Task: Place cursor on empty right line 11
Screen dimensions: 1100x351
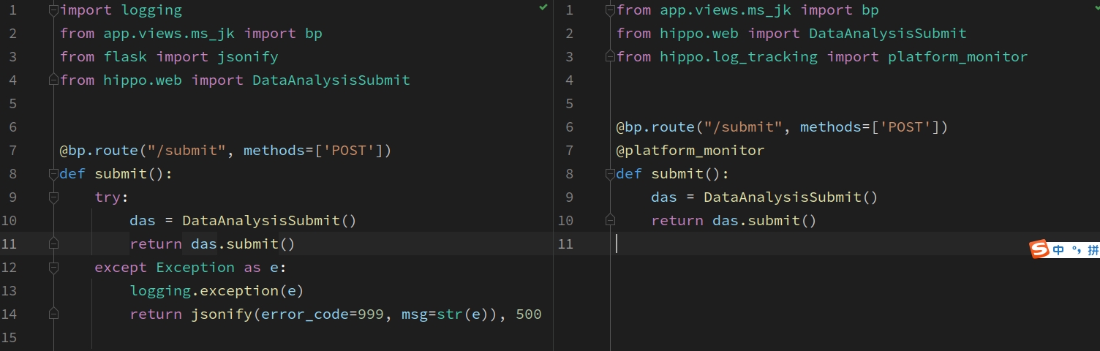Action: [731, 244]
